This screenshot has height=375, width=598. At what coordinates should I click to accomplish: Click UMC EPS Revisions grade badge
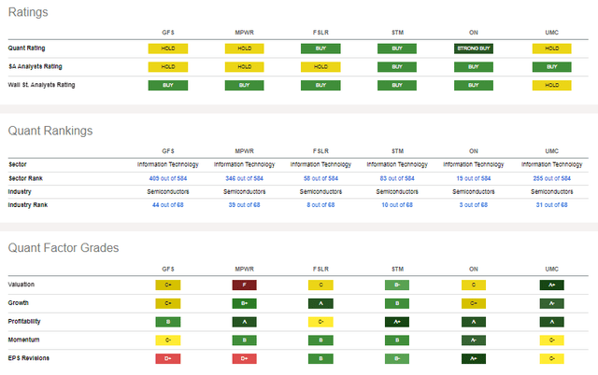pos(552,358)
